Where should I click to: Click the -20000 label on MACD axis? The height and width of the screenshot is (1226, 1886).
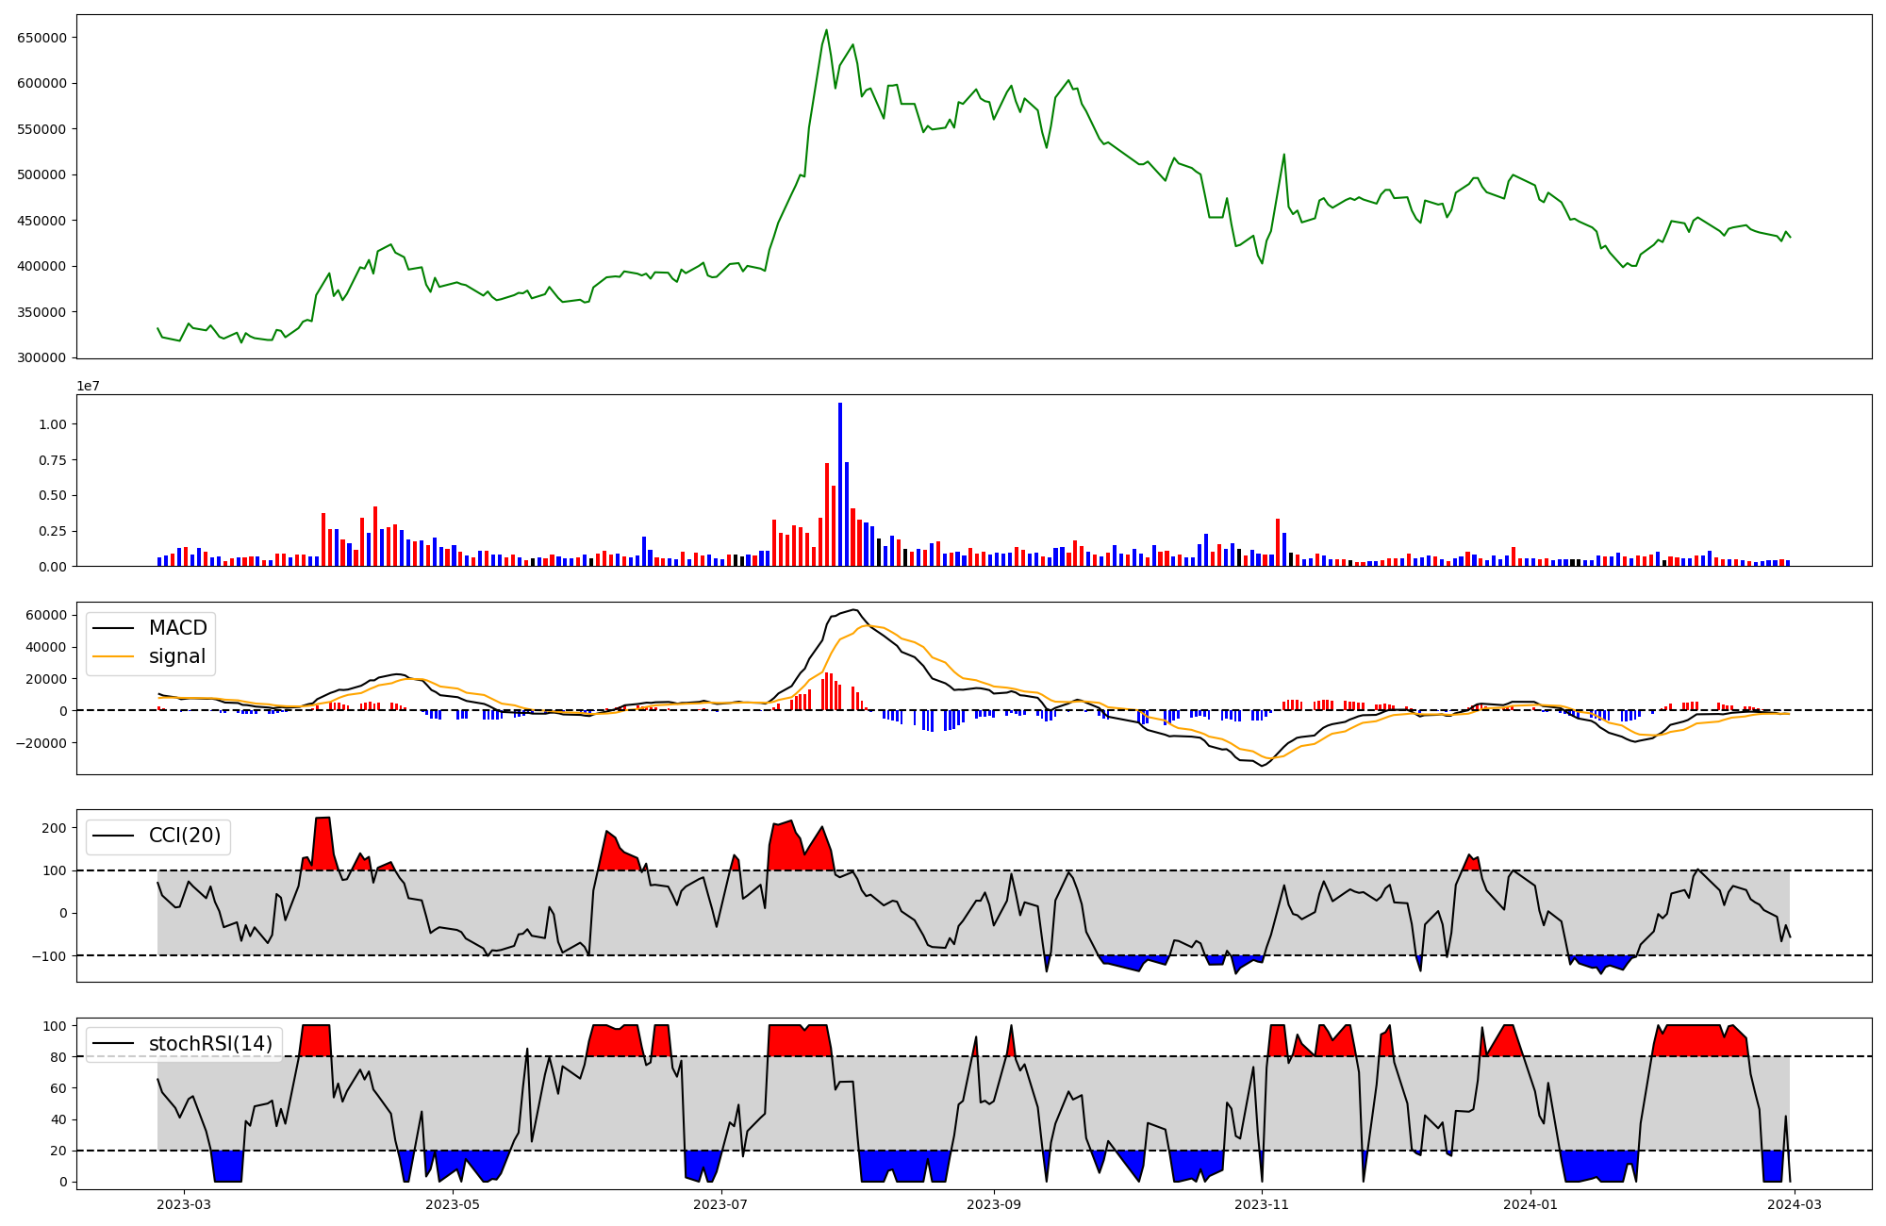[x=41, y=742]
